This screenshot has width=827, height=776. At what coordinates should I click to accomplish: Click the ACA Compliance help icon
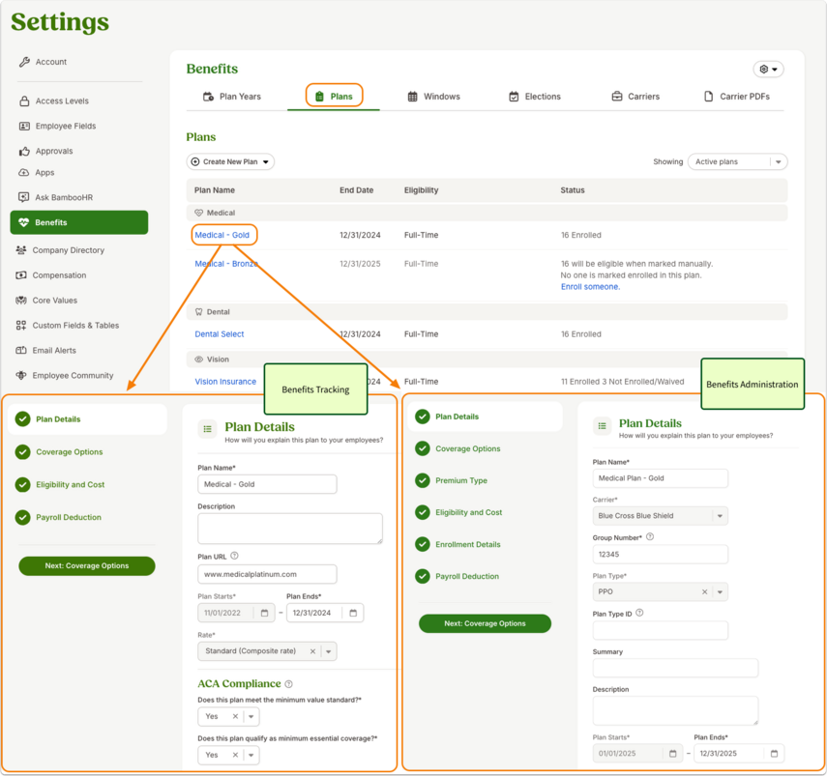click(x=288, y=684)
